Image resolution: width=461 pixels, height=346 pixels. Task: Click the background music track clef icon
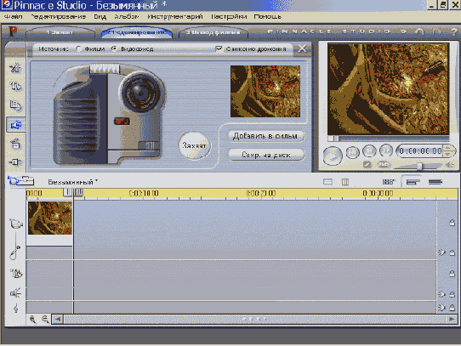coord(16,308)
